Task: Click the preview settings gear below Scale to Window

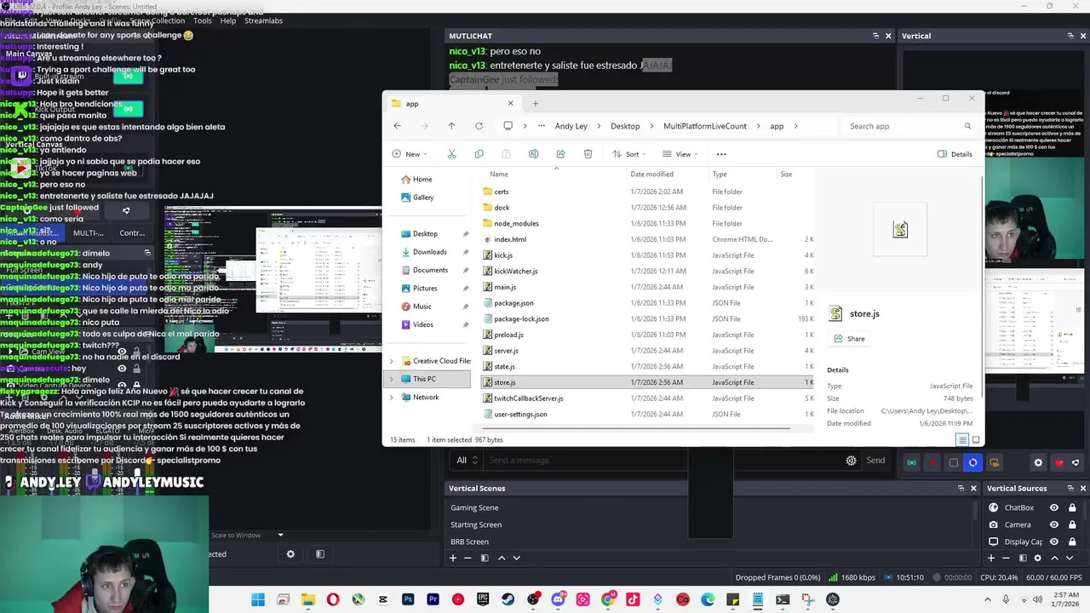Action: pos(290,554)
